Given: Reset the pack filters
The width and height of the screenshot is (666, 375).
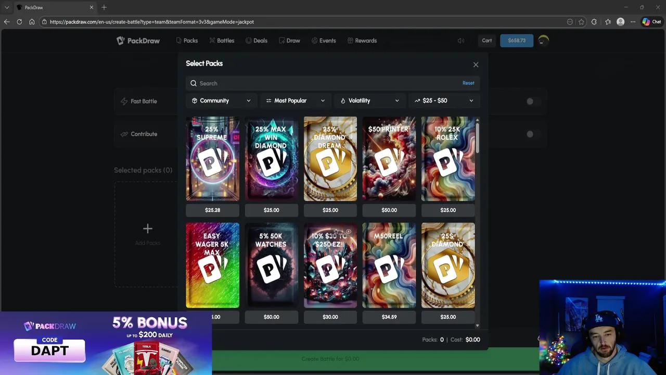Looking at the screenshot, I should [x=468, y=83].
